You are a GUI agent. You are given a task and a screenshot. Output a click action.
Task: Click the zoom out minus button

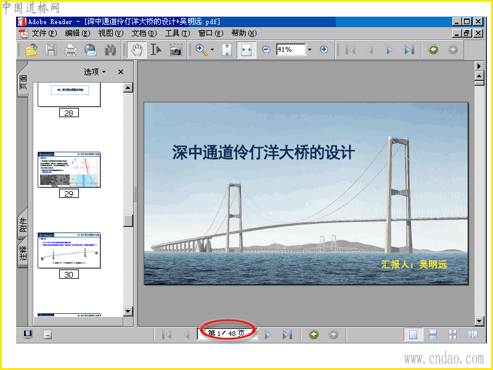tap(266, 50)
